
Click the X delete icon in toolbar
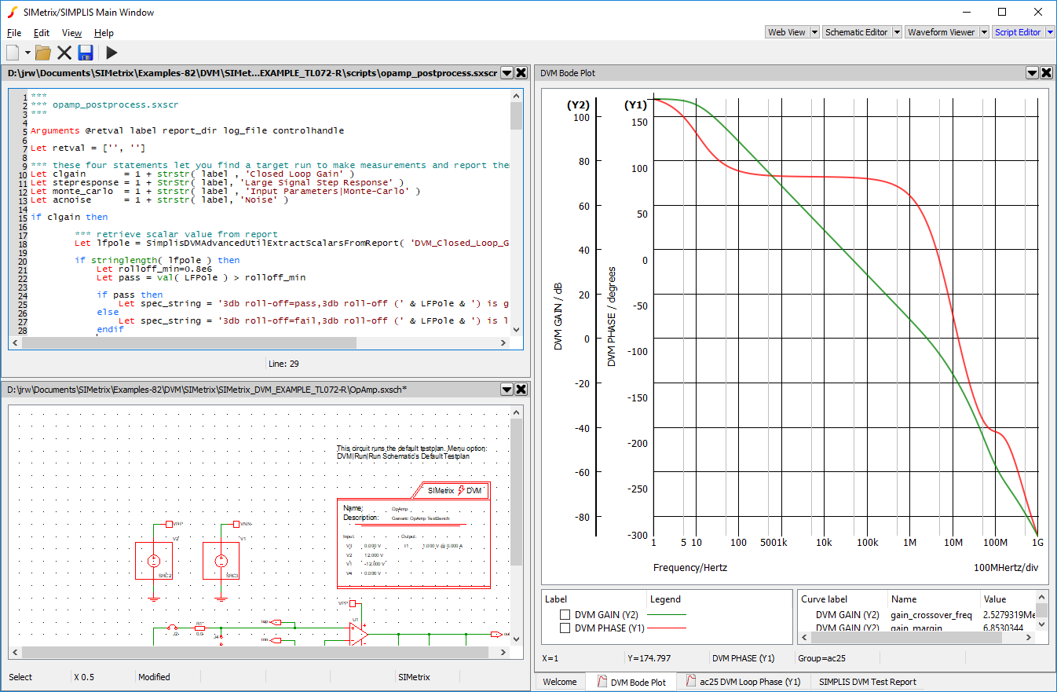pyautogui.click(x=64, y=53)
